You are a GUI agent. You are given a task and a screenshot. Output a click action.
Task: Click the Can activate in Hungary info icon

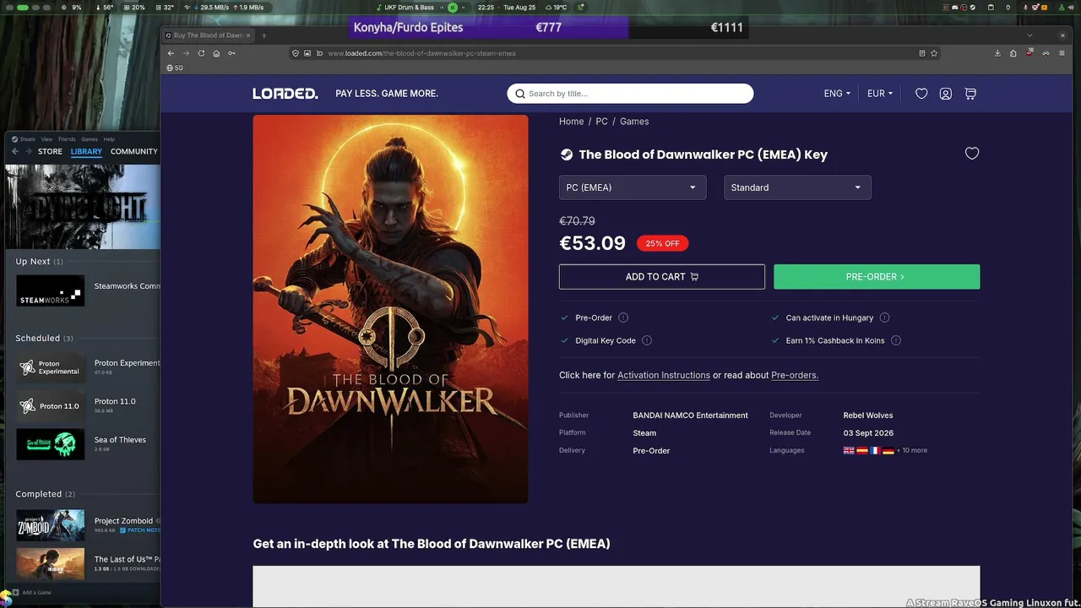click(884, 318)
